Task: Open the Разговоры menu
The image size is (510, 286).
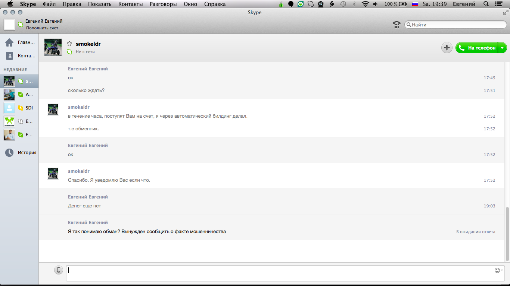Action: pos(163,4)
